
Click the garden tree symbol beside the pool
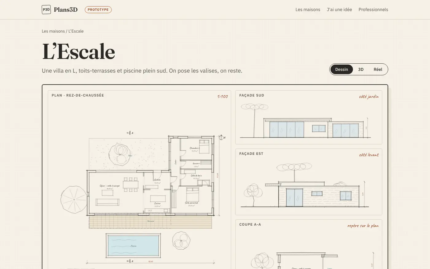pos(181,240)
